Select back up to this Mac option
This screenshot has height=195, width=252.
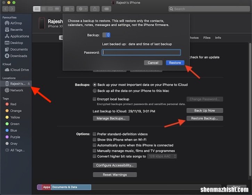[x=95, y=91]
